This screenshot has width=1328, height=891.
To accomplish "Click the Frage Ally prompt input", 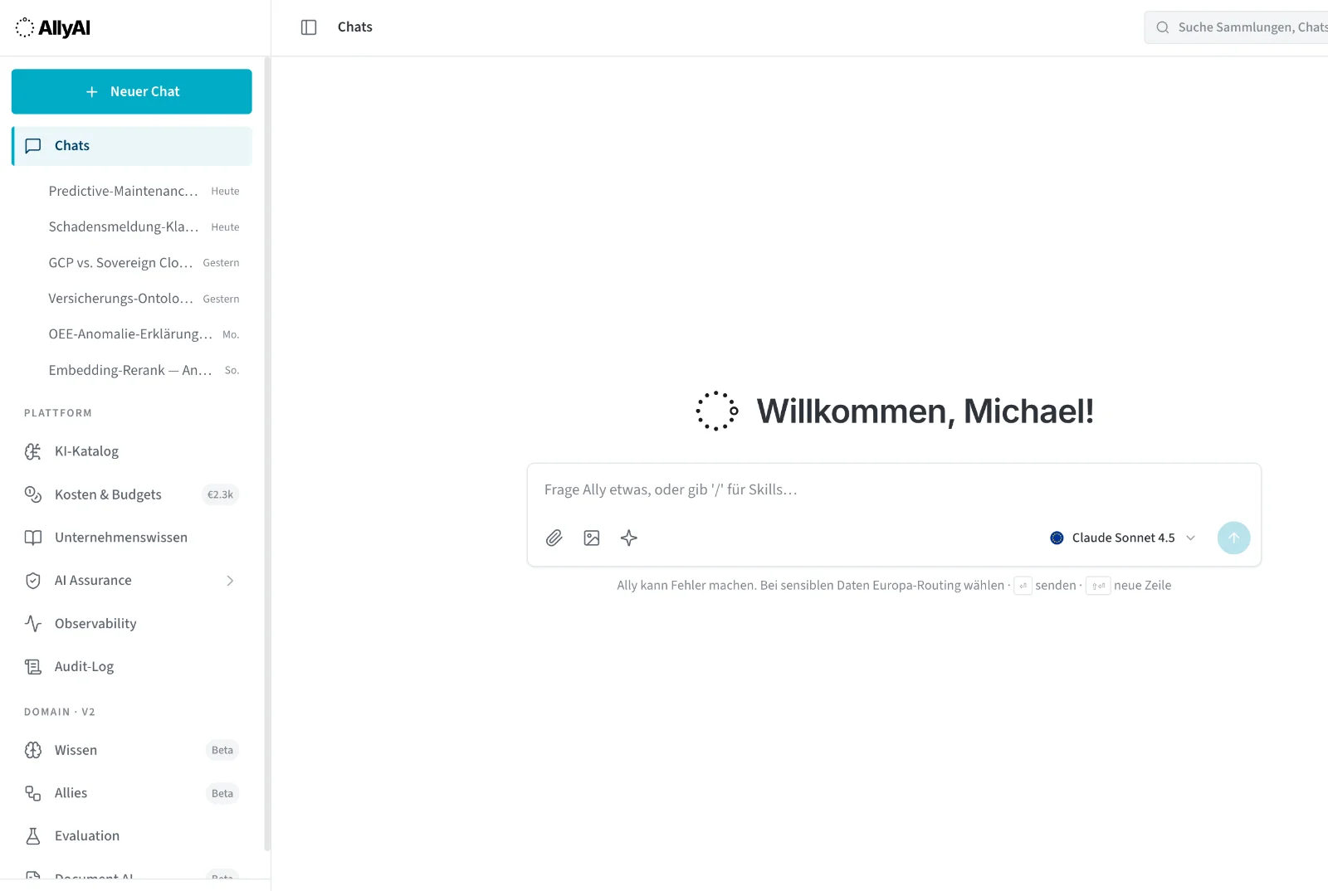I will [x=894, y=489].
